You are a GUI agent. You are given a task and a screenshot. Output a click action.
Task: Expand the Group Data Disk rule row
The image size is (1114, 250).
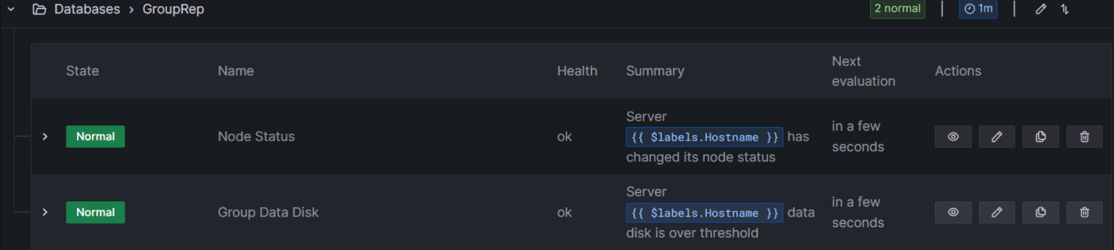45,212
